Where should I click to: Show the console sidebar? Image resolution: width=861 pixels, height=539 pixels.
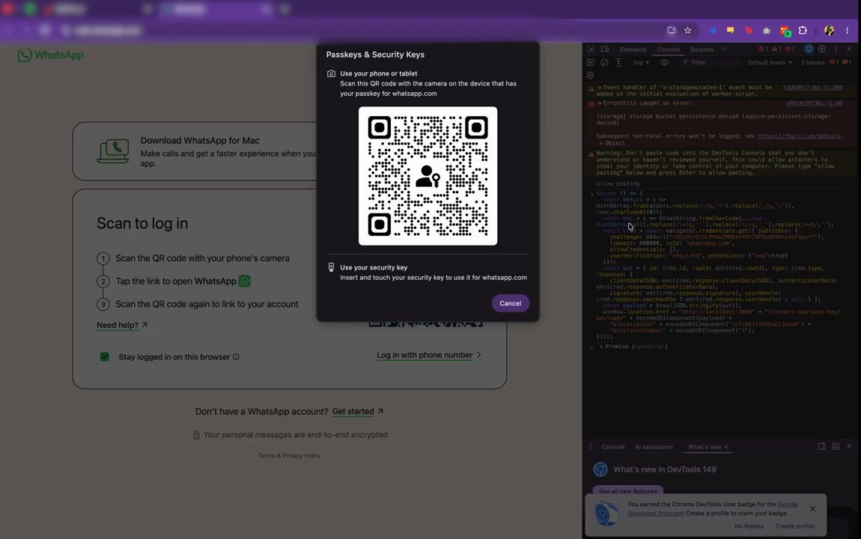591,63
